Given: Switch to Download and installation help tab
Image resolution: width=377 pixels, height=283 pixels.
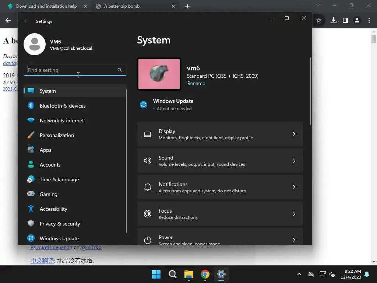Looking at the screenshot, I should pyautogui.click(x=46, y=6).
